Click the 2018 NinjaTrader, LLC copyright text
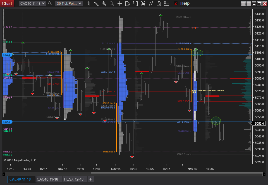 20,160
